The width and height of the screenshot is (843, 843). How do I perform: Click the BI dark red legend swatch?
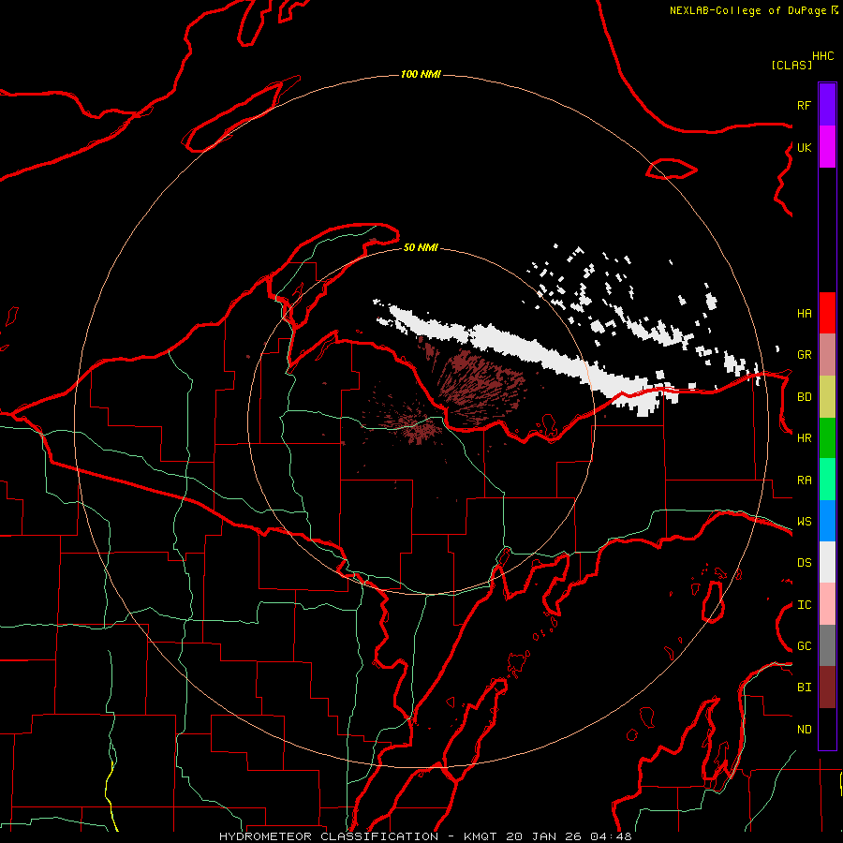coord(827,688)
